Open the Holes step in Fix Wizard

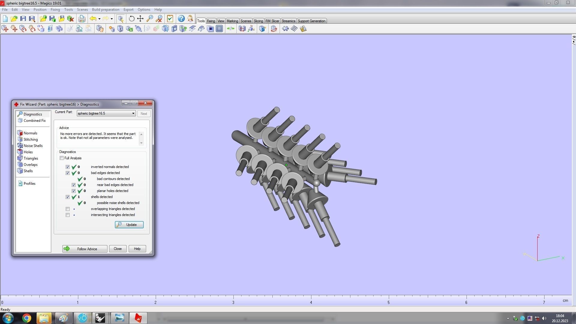point(28,152)
